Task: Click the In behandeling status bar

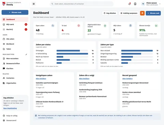Action: coord(72,54)
